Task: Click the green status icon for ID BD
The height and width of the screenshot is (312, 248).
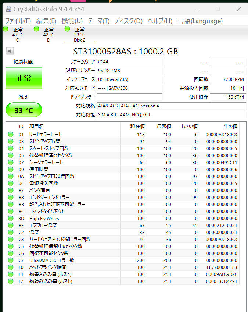Action: click(x=11, y=218)
